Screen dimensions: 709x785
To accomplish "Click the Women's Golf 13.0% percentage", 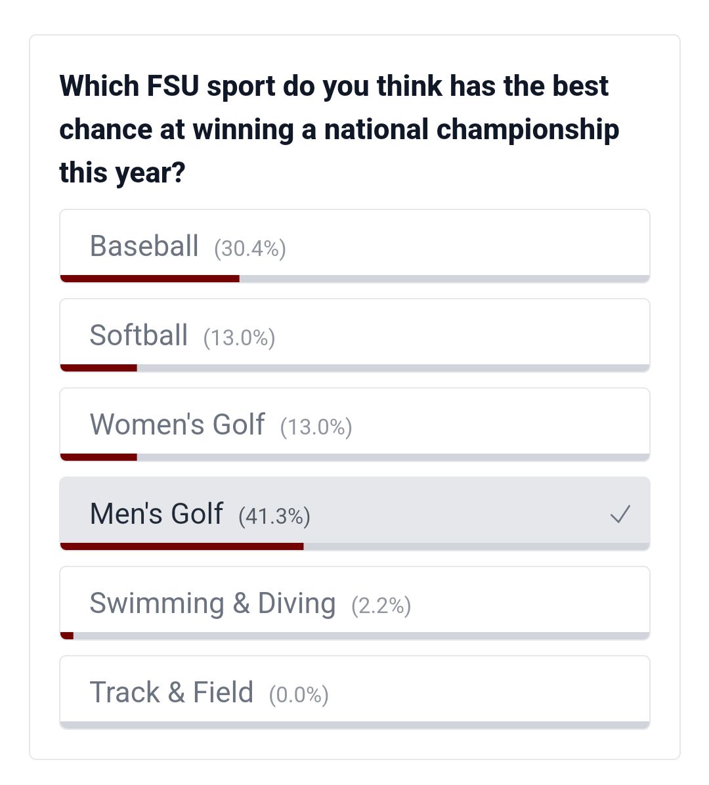I will pyautogui.click(x=316, y=427).
